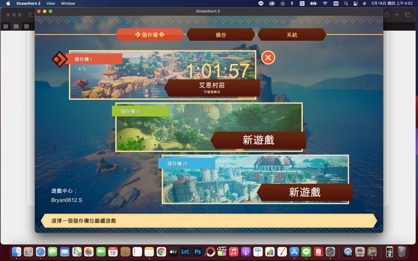Screen dimensions: 418x261
Task: Click the 儲存欄 II green label
Action: (140, 111)
